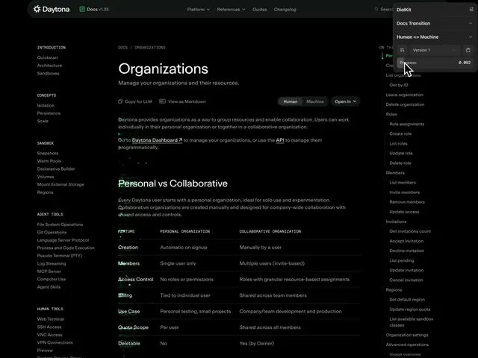This screenshot has height=358, width=478.
Task: Jump to Accept invitation section
Action: pyautogui.click(x=406, y=241)
